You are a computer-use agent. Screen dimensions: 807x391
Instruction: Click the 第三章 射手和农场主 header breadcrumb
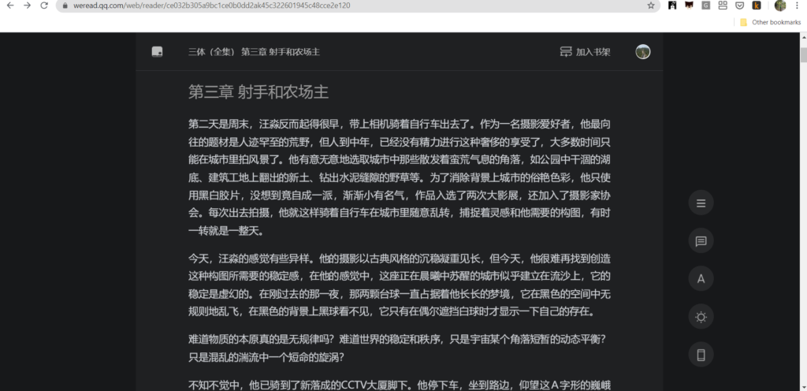[x=281, y=52]
